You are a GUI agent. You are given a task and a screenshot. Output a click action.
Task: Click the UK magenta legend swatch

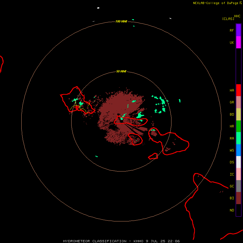238,42
